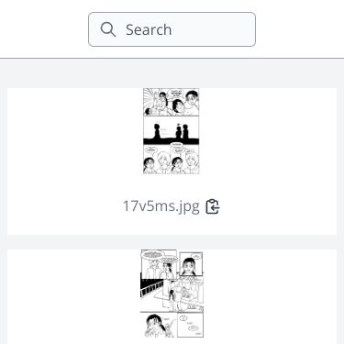Screen dimensions: 344x344
Task: Focus the Search input field
Action: [x=172, y=29]
